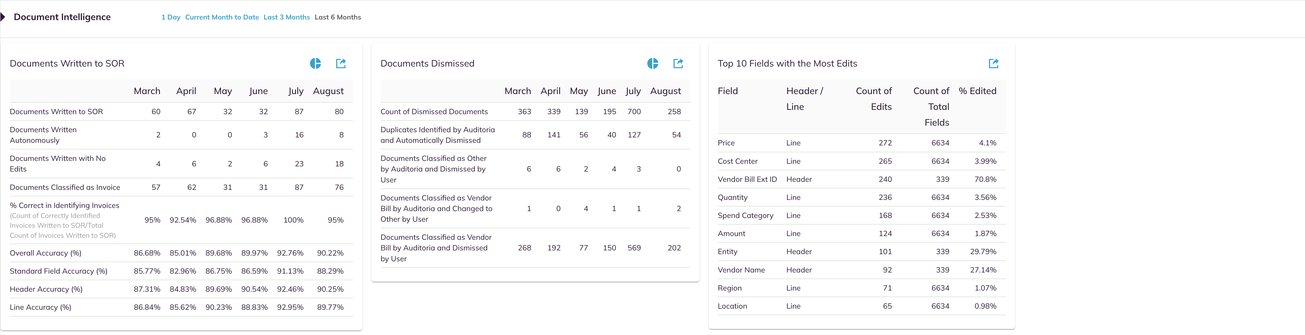Click the Header / Line column header
1305x335 pixels.
tap(804, 99)
